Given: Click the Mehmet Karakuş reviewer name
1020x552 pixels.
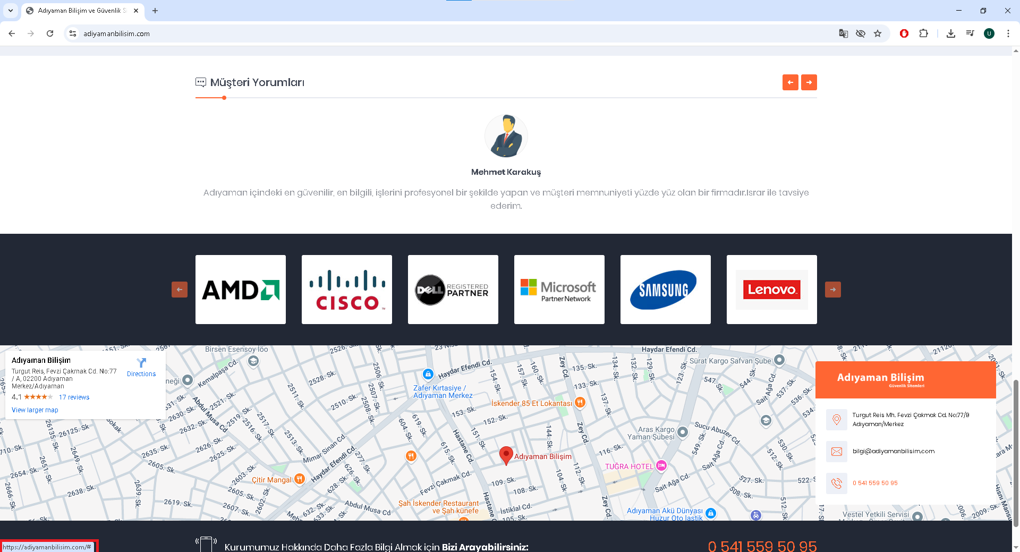Looking at the screenshot, I should click(506, 172).
